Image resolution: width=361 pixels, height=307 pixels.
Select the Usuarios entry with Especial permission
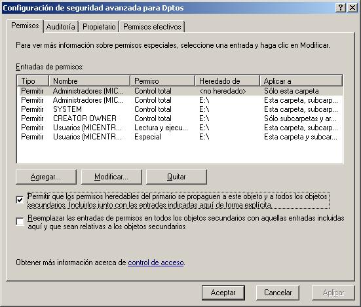click(x=180, y=137)
